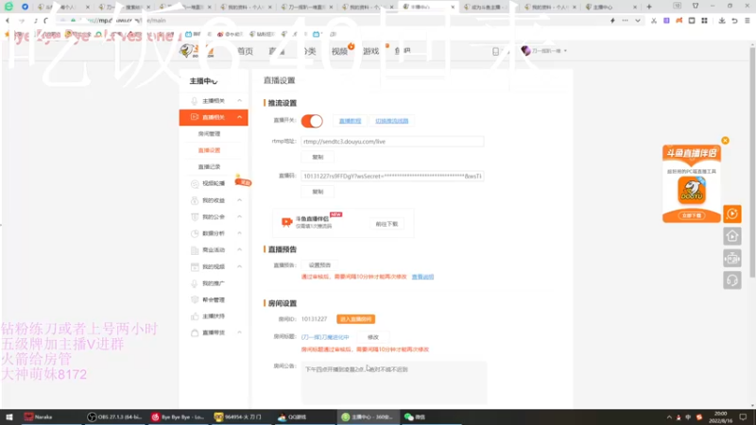Click the home floating side icon
This screenshot has width=756, height=425.
pyautogui.click(x=731, y=236)
